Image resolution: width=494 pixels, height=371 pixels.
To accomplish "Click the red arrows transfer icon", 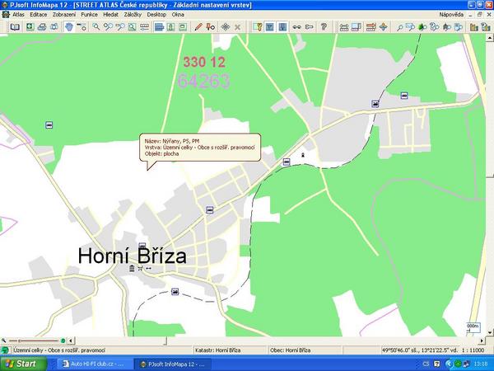I will [371, 27].
